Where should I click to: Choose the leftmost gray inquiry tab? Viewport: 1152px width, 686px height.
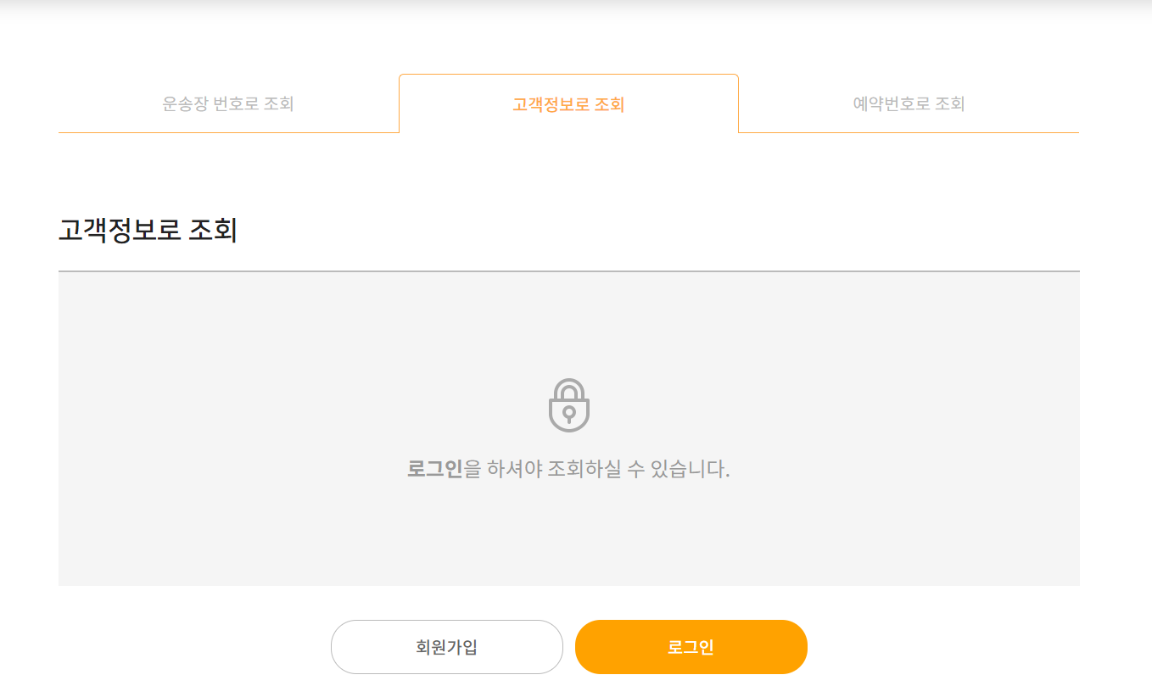(x=228, y=103)
